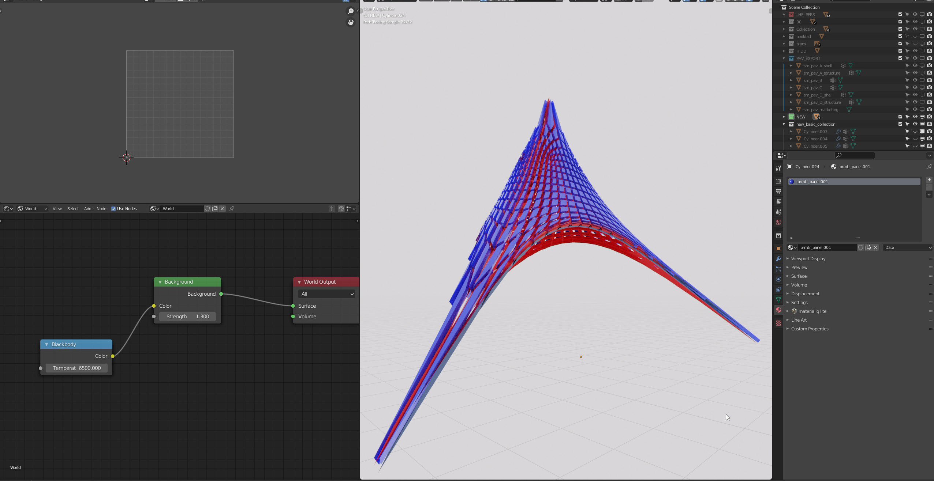
Task: Open the properties editor type dropdown
Action: click(x=781, y=155)
